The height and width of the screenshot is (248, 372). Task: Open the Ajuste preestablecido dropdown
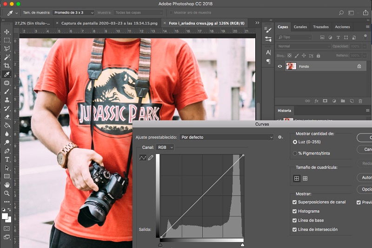pyautogui.click(x=226, y=137)
